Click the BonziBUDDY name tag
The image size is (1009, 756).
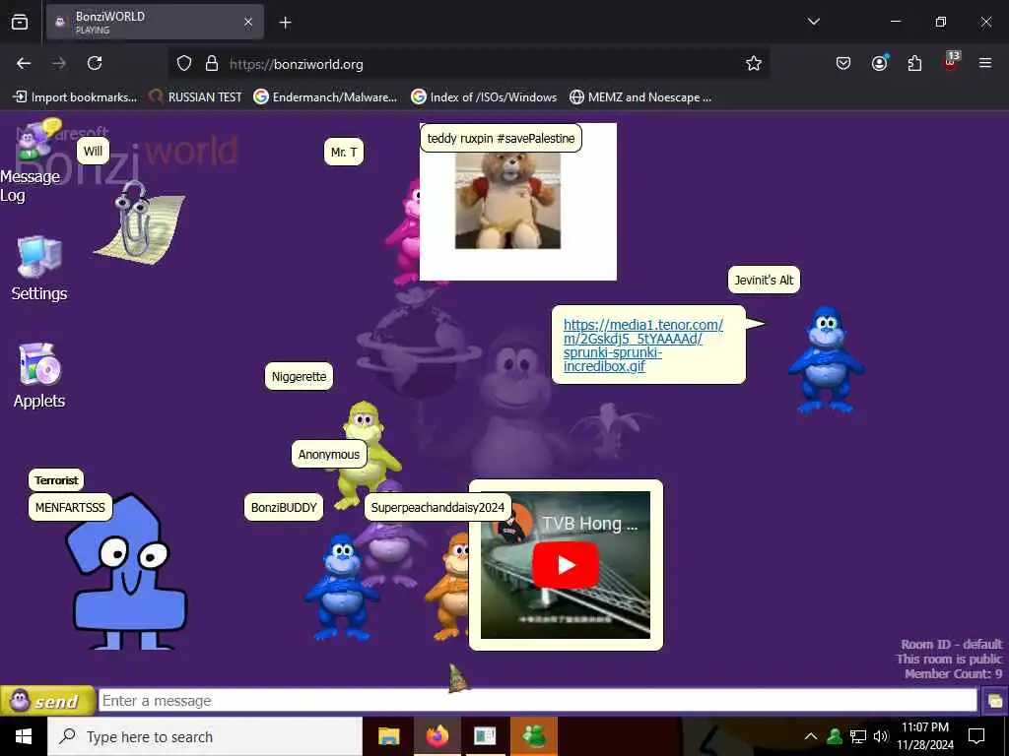[284, 507]
